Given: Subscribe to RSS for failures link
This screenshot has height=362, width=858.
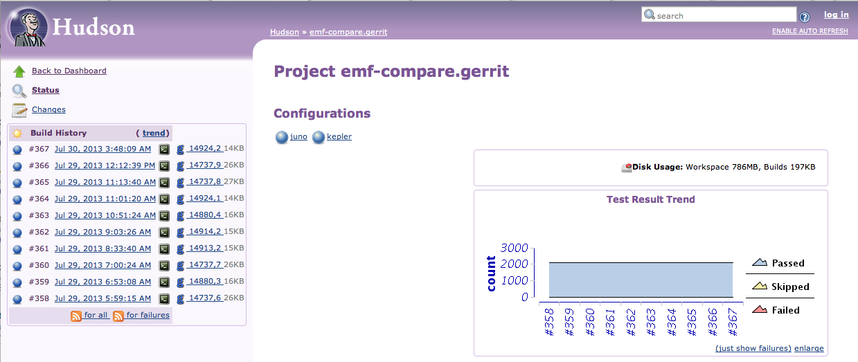Looking at the screenshot, I should 148,316.
